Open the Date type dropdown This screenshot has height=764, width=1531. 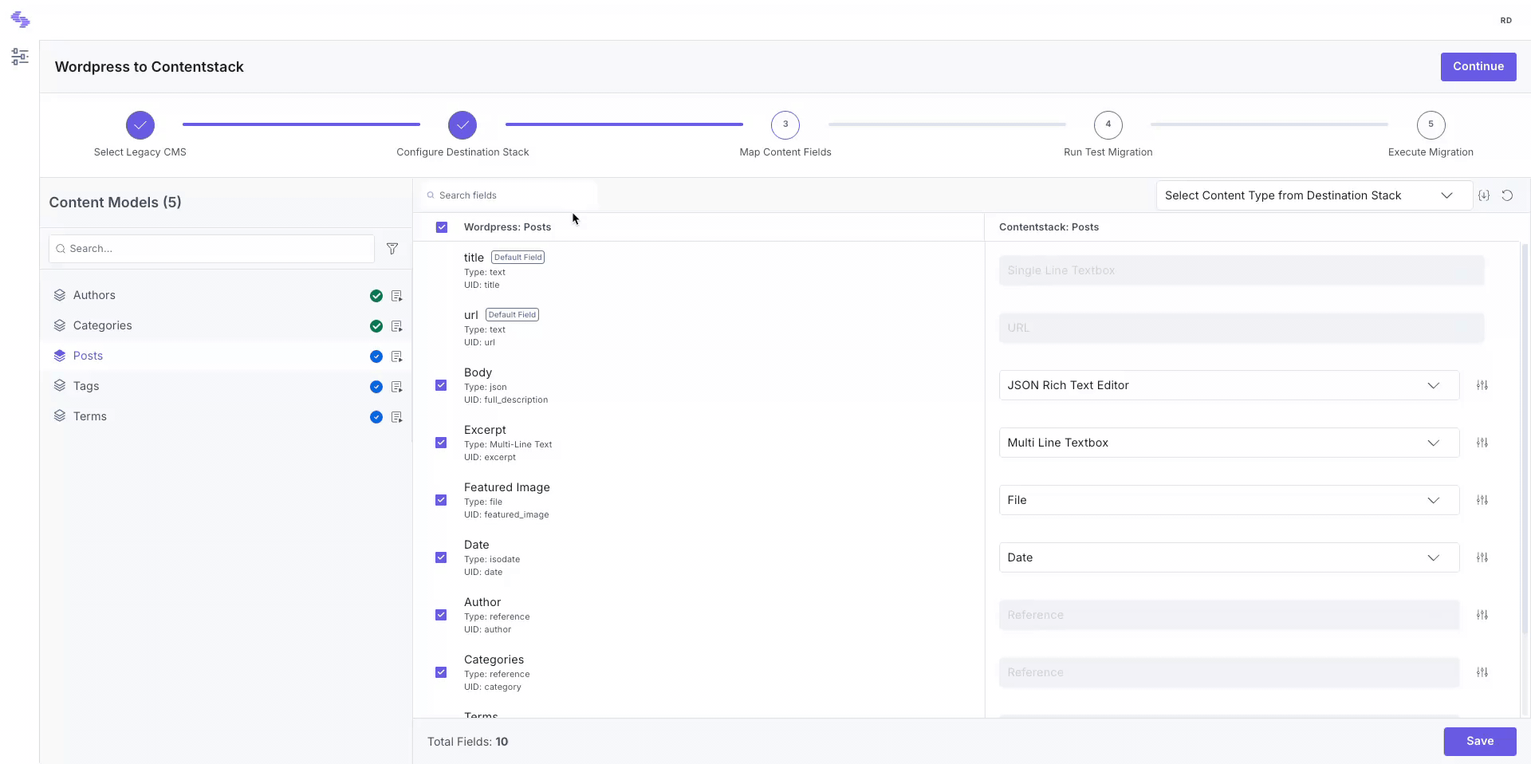pyautogui.click(x=1229, y=557)
